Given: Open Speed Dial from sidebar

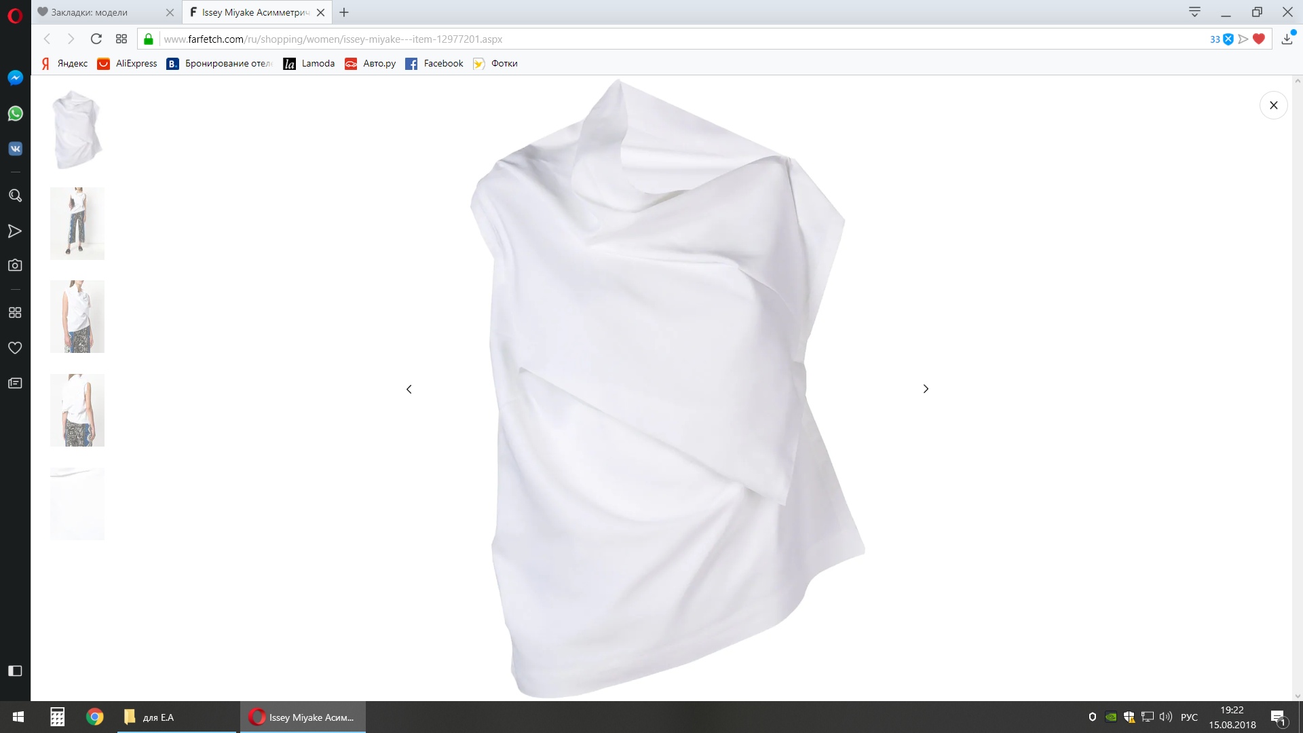Looking at the screenshot, I should [15, 313].
